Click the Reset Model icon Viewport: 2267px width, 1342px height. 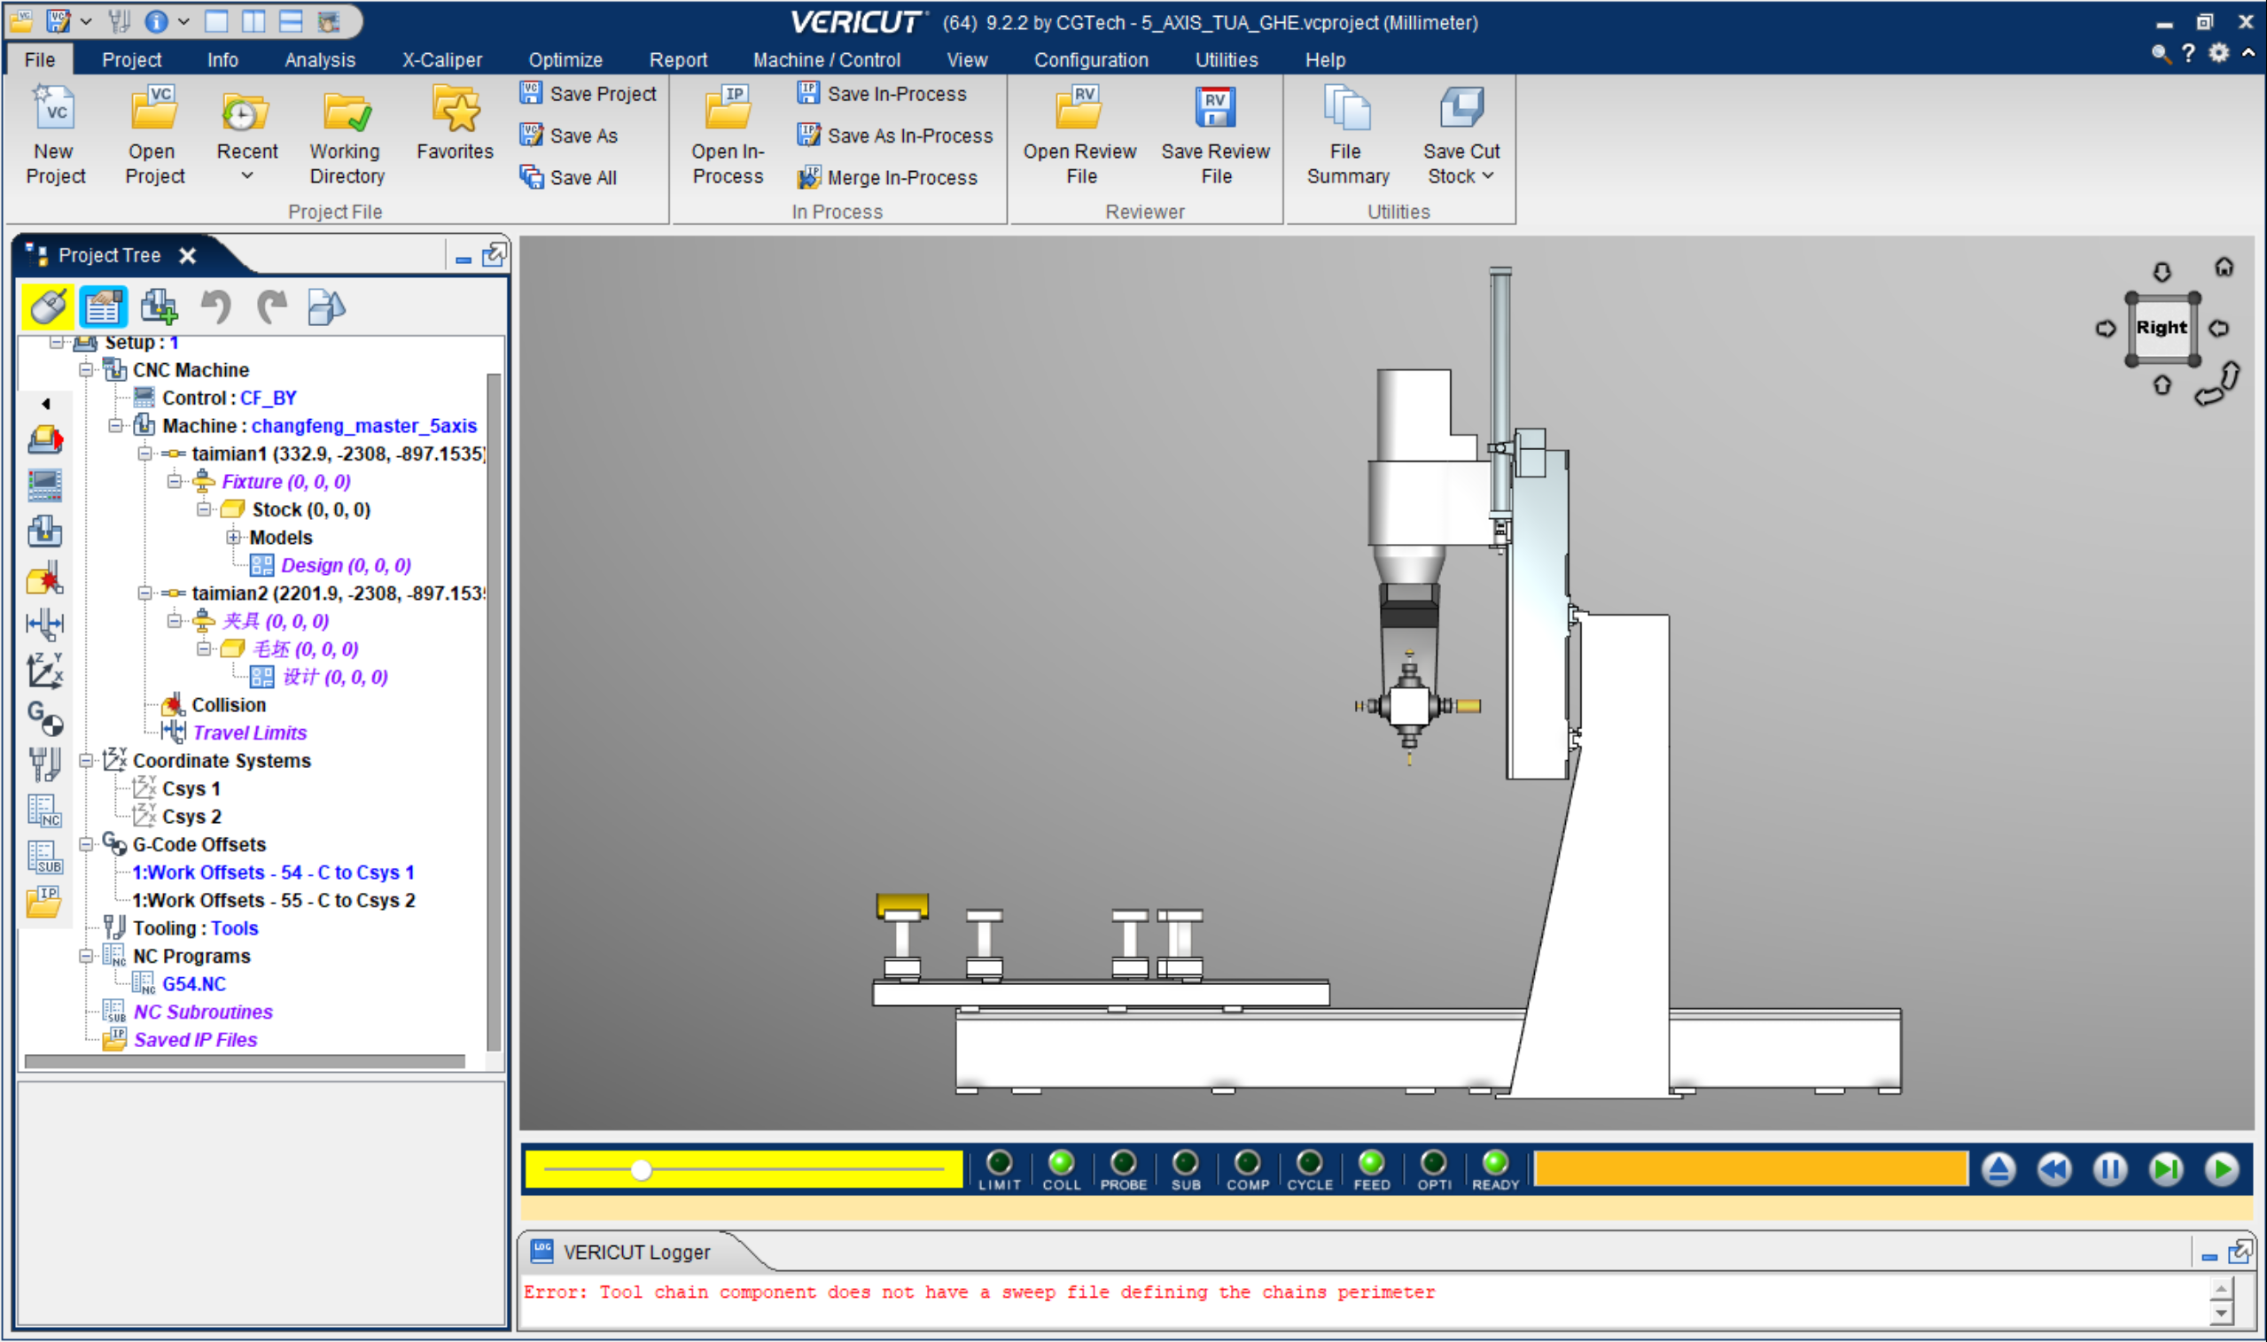[1998, 1169]
